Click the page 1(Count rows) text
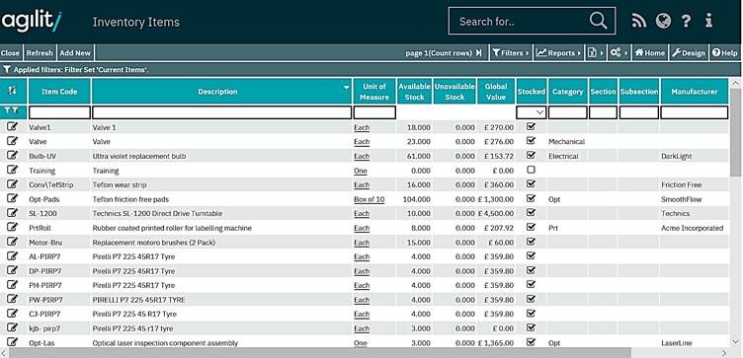743x358 pixels. point(439,53)
